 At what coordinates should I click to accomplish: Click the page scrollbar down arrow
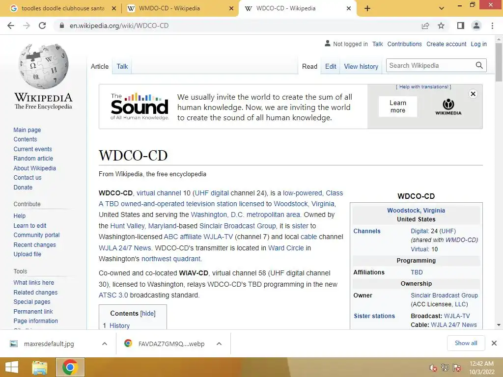(499, 325)
